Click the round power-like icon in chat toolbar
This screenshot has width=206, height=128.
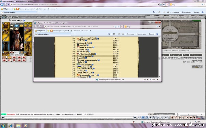click(162, 118)
